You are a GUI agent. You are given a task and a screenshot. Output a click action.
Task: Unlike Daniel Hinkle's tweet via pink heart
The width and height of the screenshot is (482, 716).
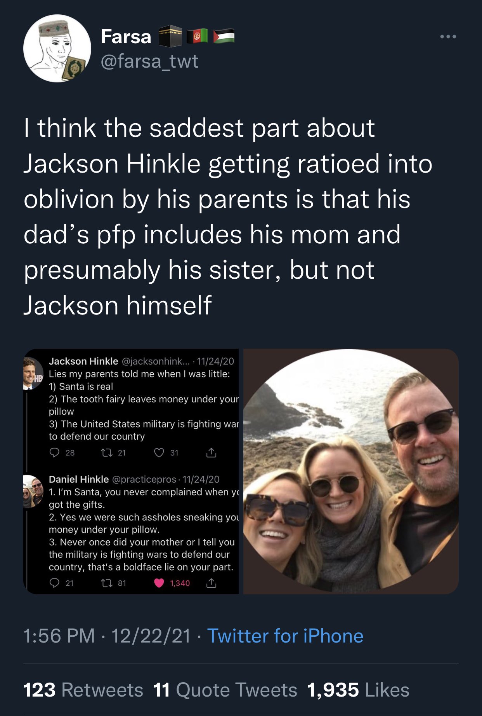pyautogui.click(x=159, y=583)
